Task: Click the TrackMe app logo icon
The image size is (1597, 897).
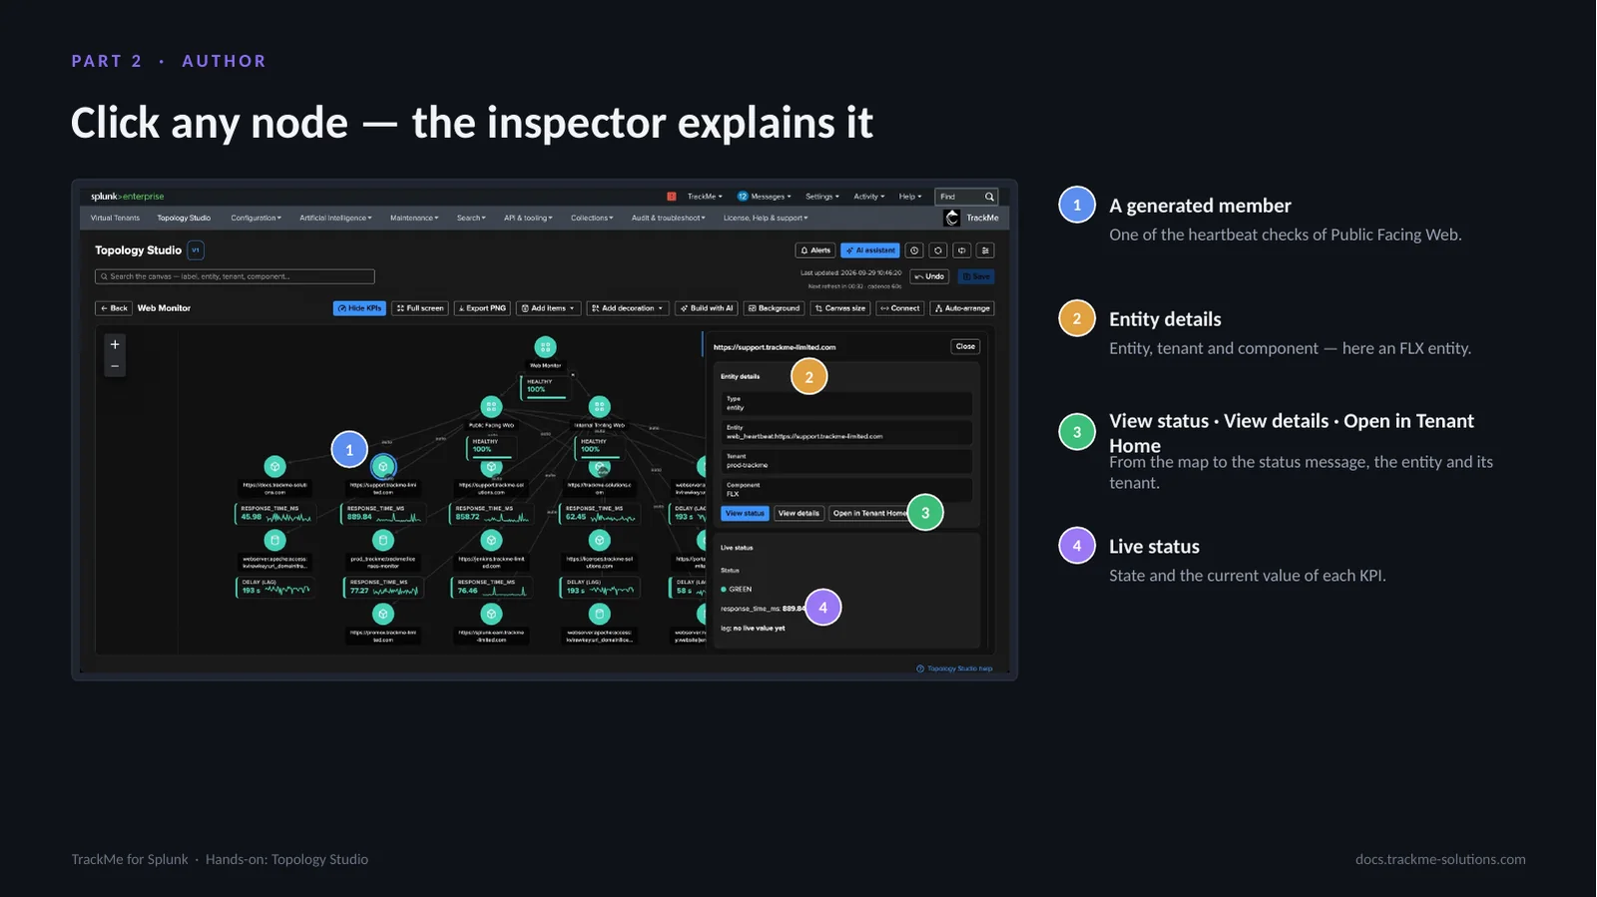Action: 952,218
